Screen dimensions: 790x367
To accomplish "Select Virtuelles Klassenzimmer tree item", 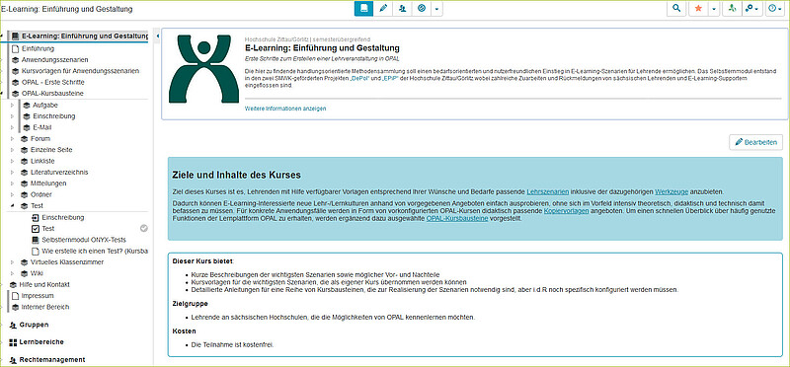I will (x=67, y=262).
